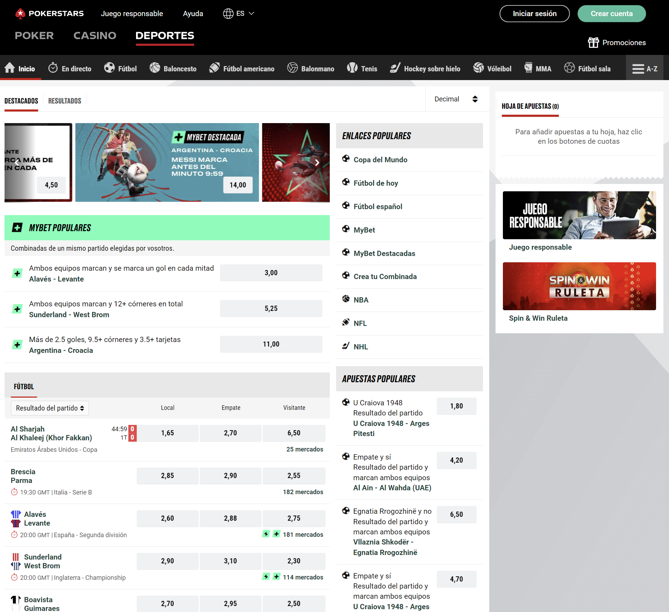This screenshot has width=669, height=612.
Task: Select 14,00 odds on Messi banner
Action: click(x=238, y=185)
